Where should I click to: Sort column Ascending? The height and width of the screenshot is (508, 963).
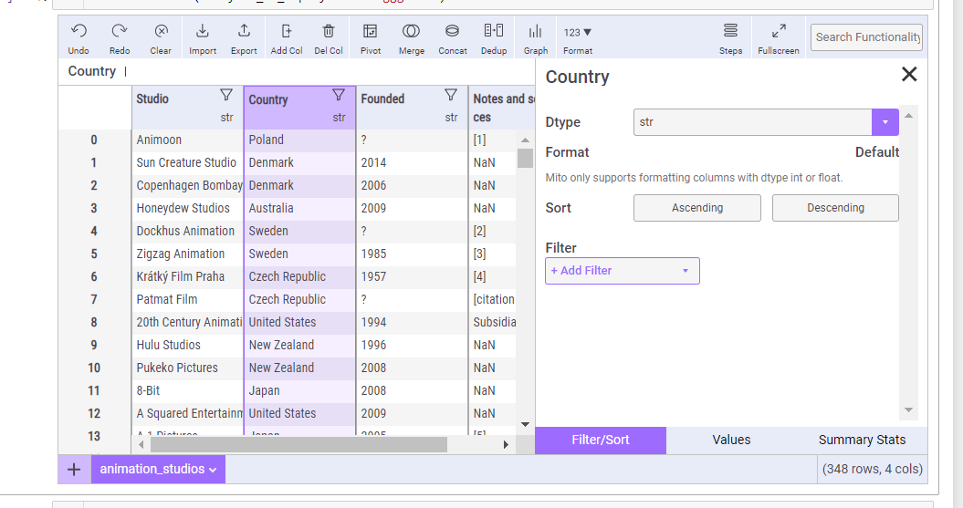(x=697, y=208)
